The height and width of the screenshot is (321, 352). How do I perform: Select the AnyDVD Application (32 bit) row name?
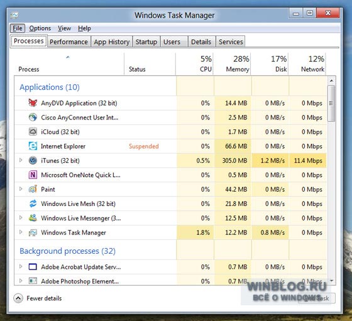pos(79,103)
